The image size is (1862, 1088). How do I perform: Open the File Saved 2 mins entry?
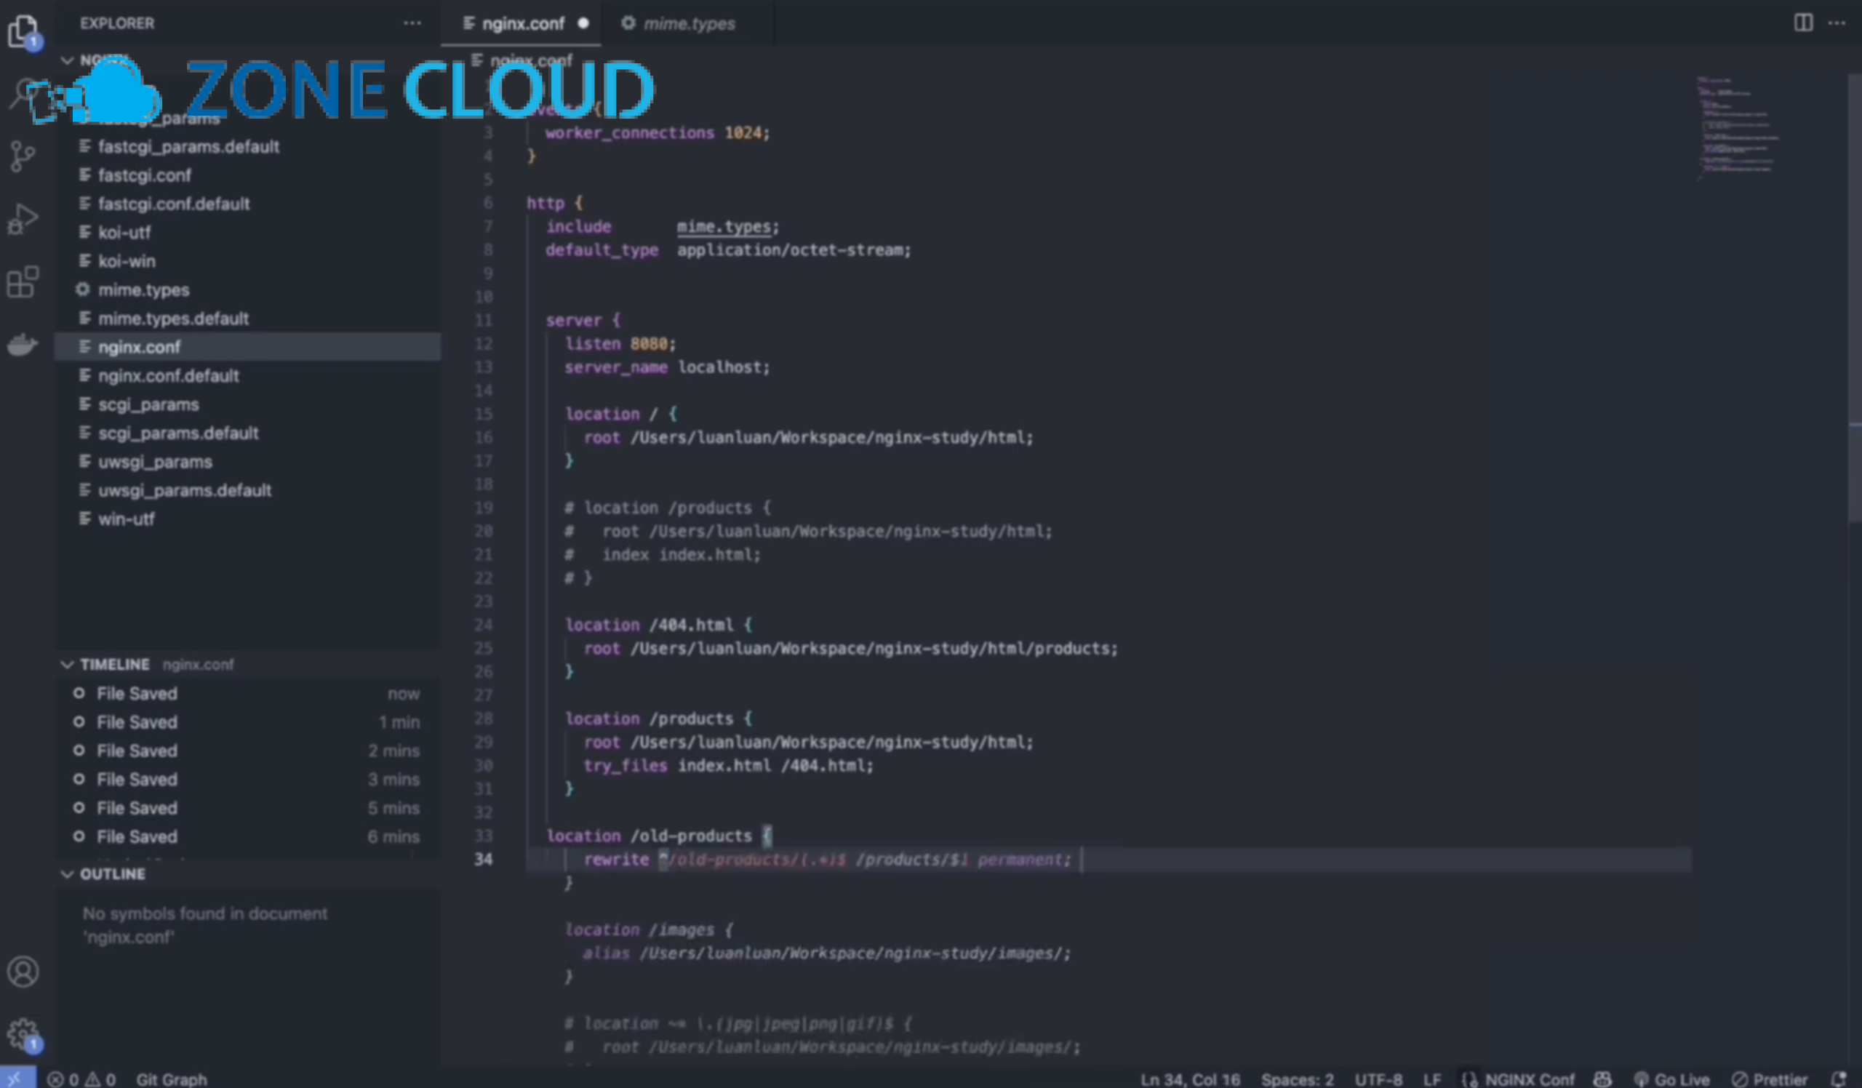pyautogui.click(x=248, y=751)
